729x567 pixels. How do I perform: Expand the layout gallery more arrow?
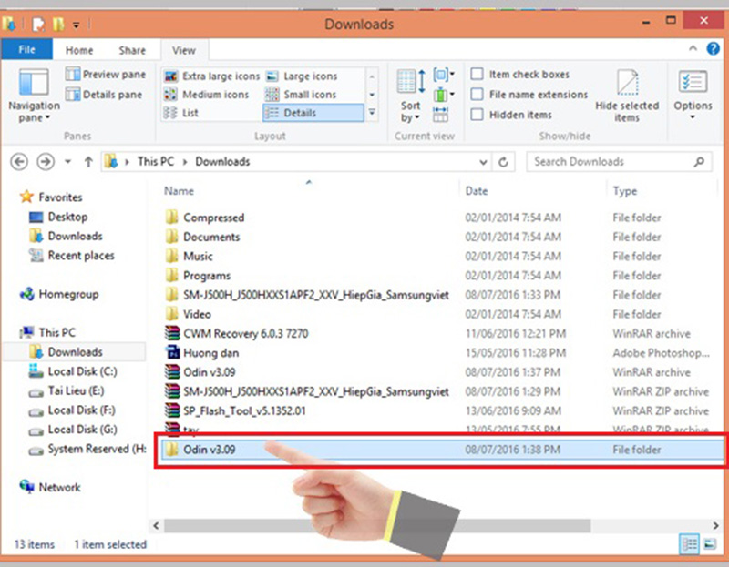[x=372, y=112]
